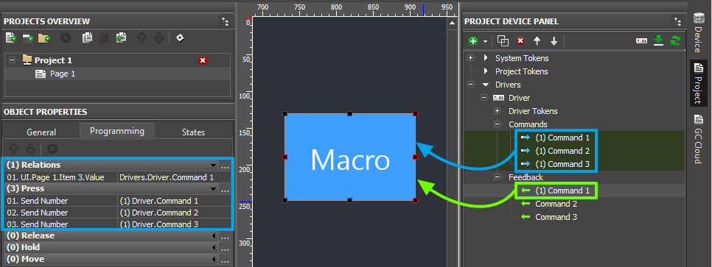Move programming entry down with down arrow
This screenshot has width=712, height=267.
30,149
